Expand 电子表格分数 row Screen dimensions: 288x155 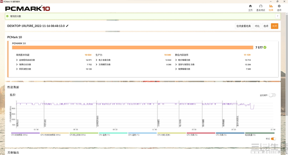tap(96, 60)
